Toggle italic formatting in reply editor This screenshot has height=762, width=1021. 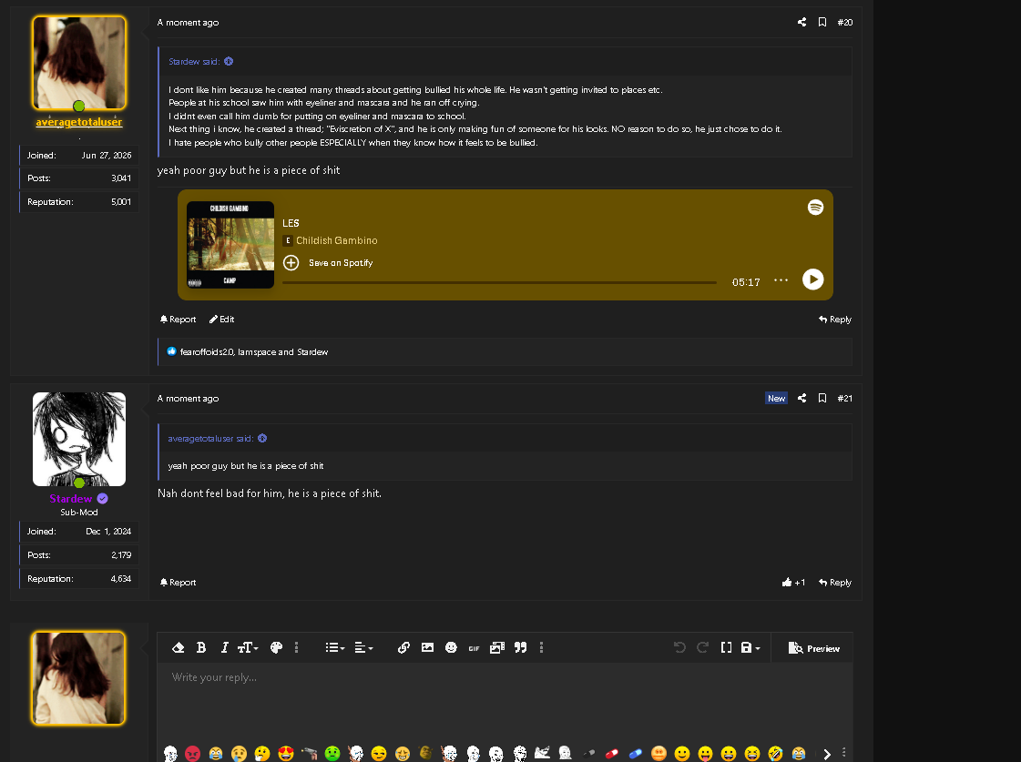[x=224, y=647]
